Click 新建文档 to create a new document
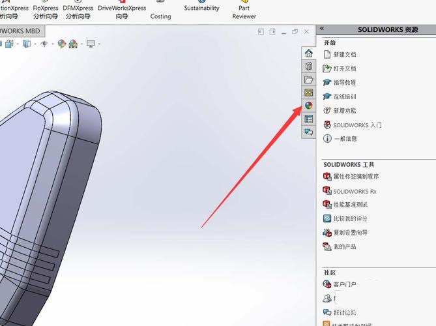 point(340,54)
